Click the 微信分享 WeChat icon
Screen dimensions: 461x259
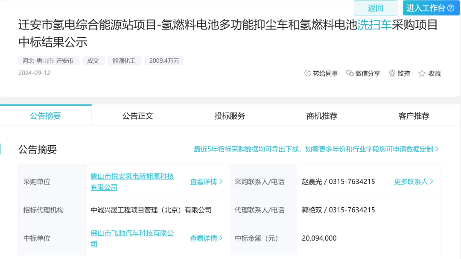click(x=350, y=73)
